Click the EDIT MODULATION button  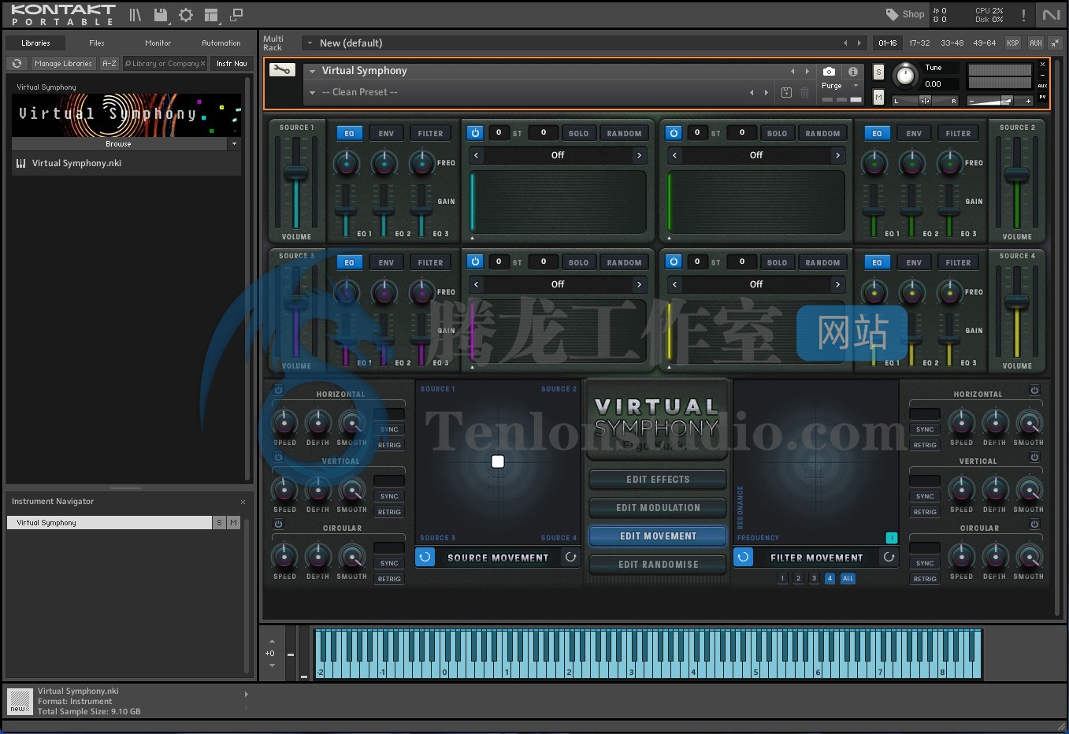pyautogui.click(x=658, y=507)
